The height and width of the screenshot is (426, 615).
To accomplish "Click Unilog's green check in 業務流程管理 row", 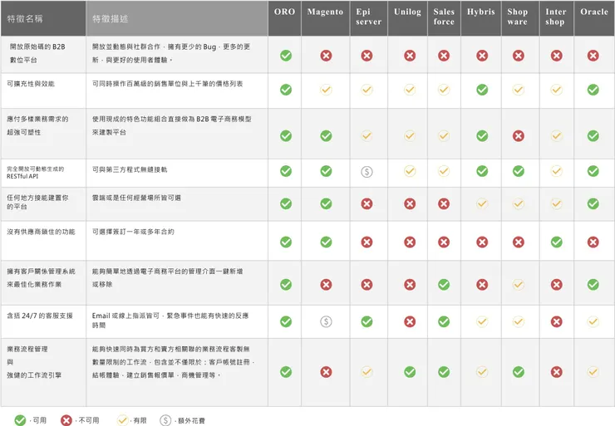I will pos(410,372).
